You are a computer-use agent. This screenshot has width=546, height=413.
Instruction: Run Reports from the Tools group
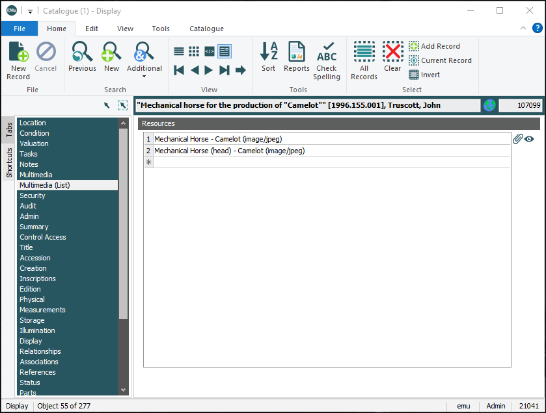click(296, 57)
